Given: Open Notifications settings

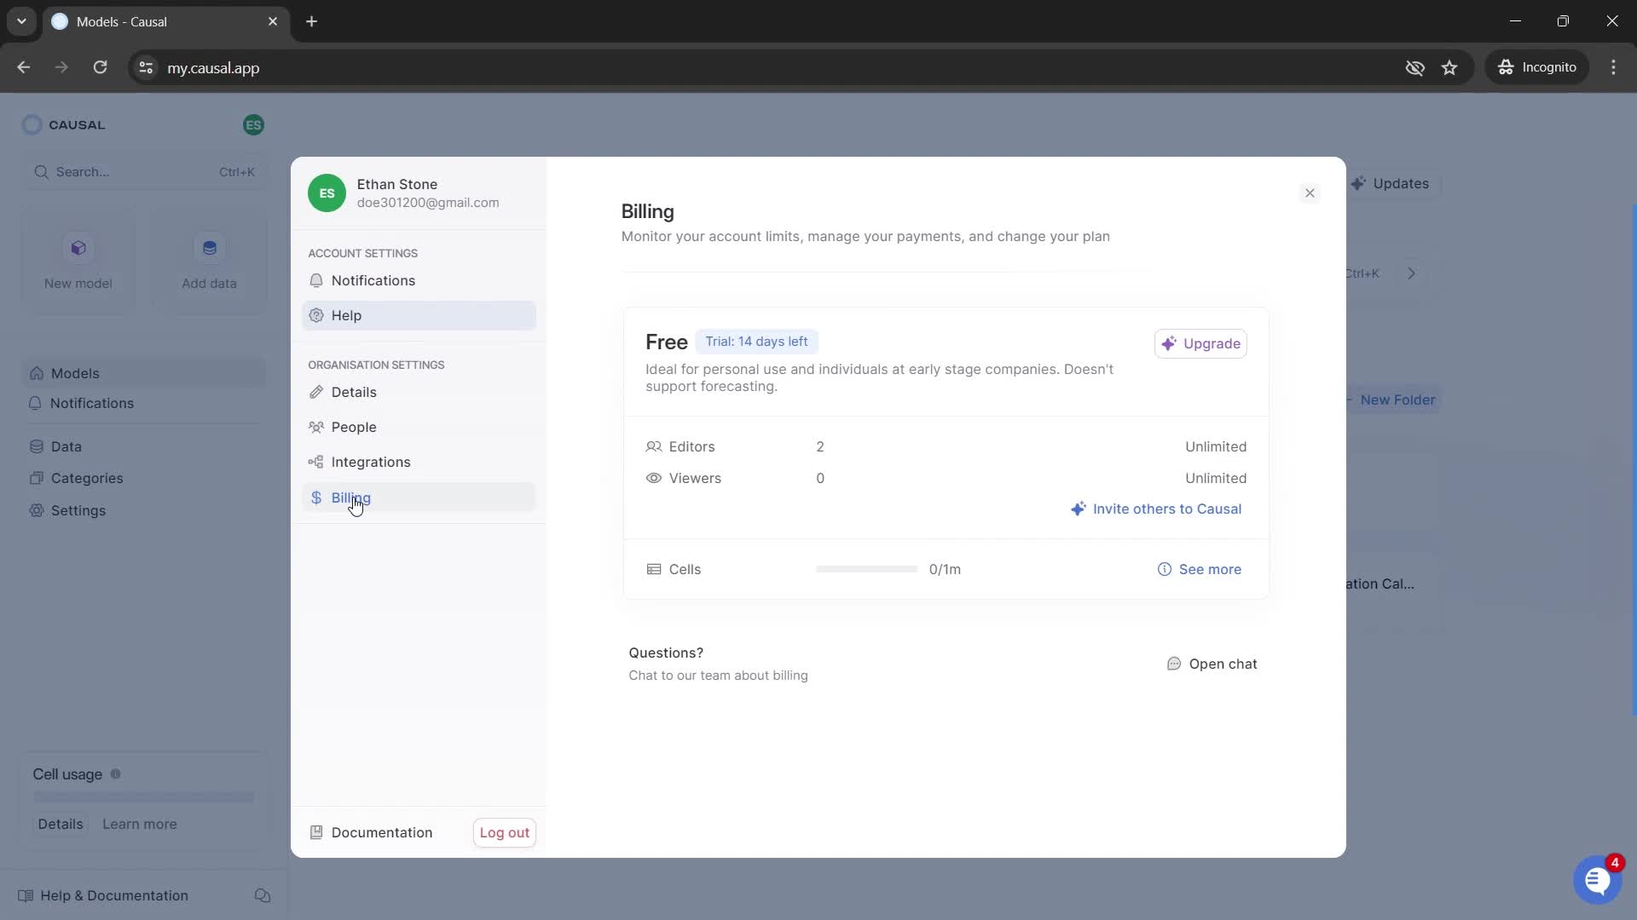Looking at the screenshot, I should pyautogui.click(x=373, y=279).
